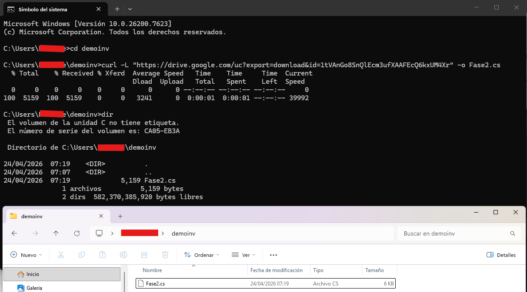Maximize the Símbolo del sistema window

coord(496,7)
